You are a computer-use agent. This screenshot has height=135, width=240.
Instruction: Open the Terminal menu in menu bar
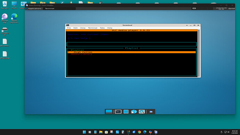coord(93,28)
